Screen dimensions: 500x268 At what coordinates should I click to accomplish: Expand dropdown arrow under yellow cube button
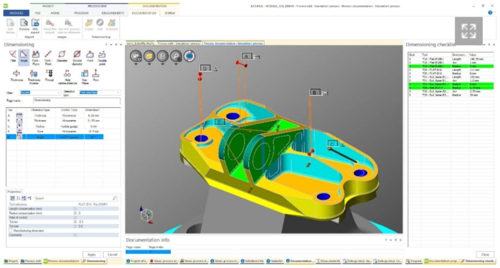[149, 64]
